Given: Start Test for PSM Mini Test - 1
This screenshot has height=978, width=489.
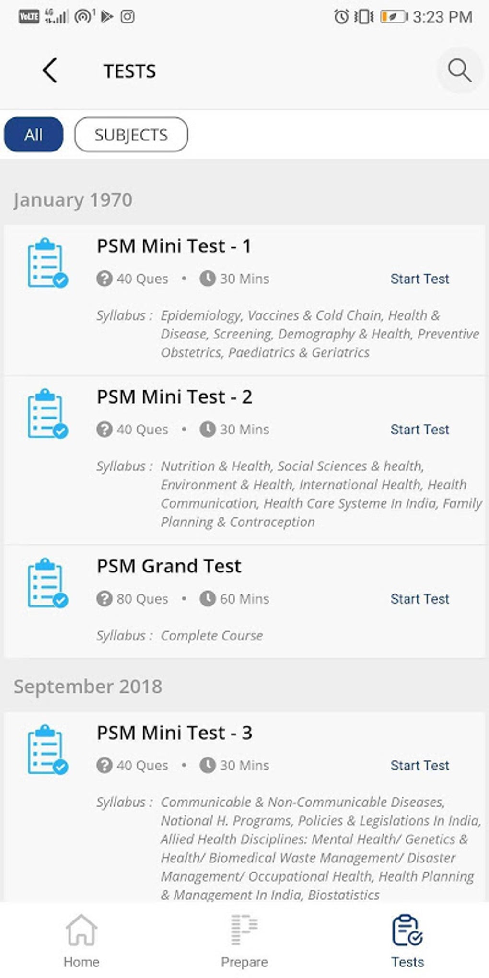Looking at the screenshot, I should tap(419, 279).
